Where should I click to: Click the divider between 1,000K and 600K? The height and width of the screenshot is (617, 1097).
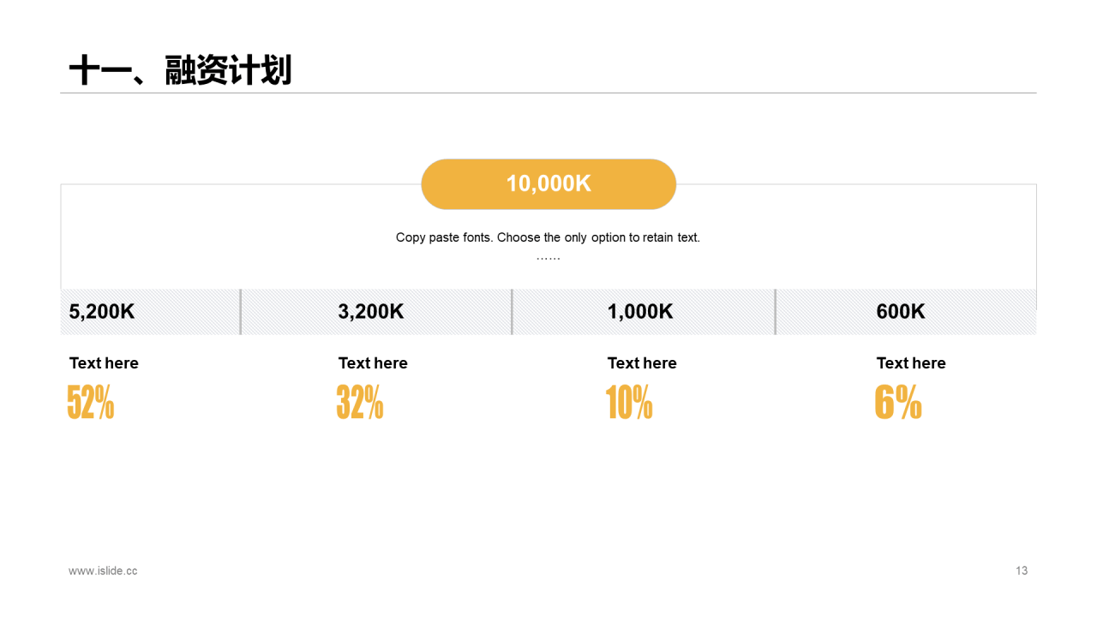776,312
